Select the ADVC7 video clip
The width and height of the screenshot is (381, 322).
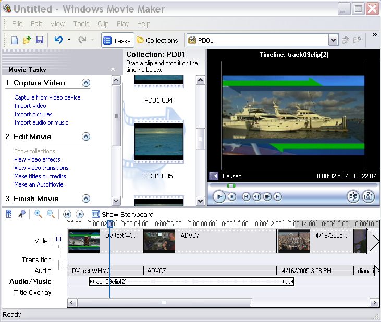tap(210, 241)
